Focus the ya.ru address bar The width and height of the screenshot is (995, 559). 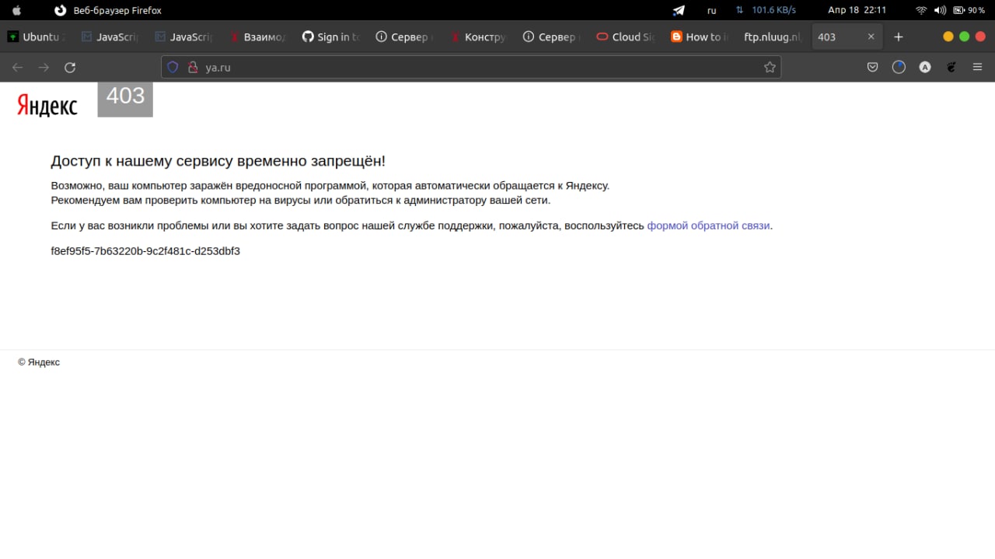click(471, 68)
